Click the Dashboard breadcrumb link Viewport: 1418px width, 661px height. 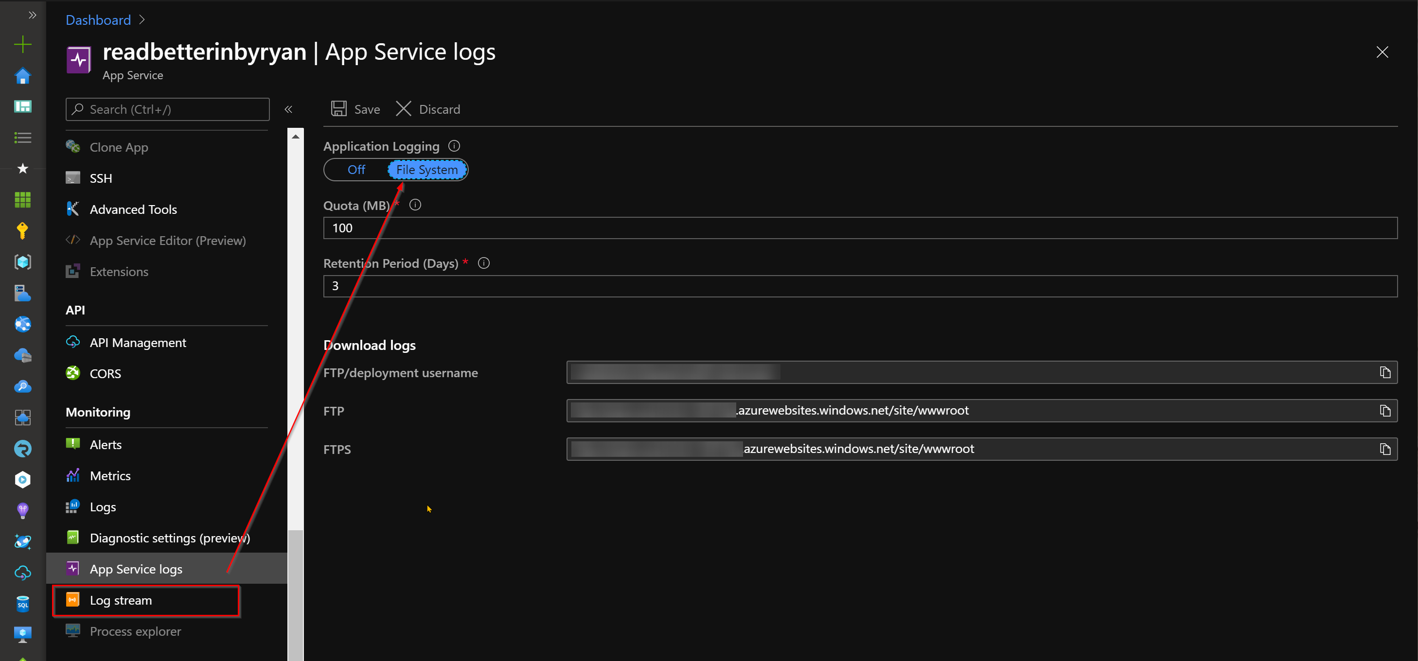pos(99,19)
